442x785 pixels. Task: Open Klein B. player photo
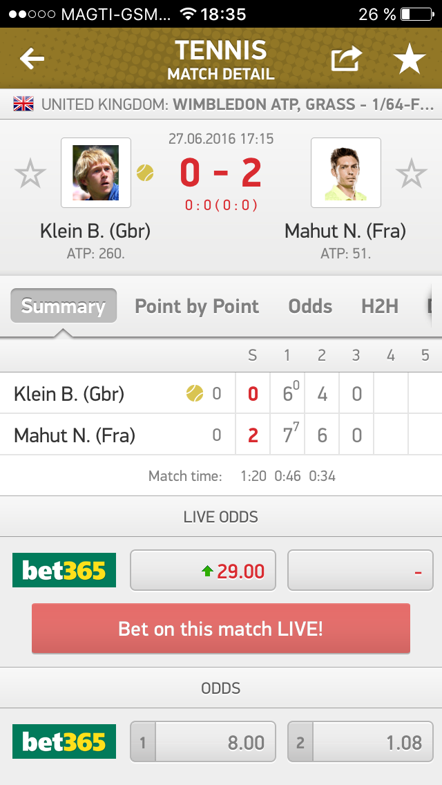95,173
